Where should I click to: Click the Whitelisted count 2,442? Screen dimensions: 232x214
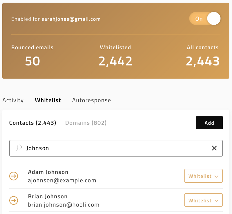pyautogui.click(x=115, y=61)
